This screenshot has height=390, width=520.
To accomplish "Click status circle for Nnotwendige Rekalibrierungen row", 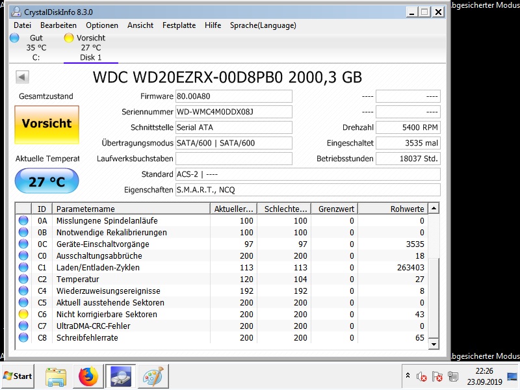I will point(23,232).
